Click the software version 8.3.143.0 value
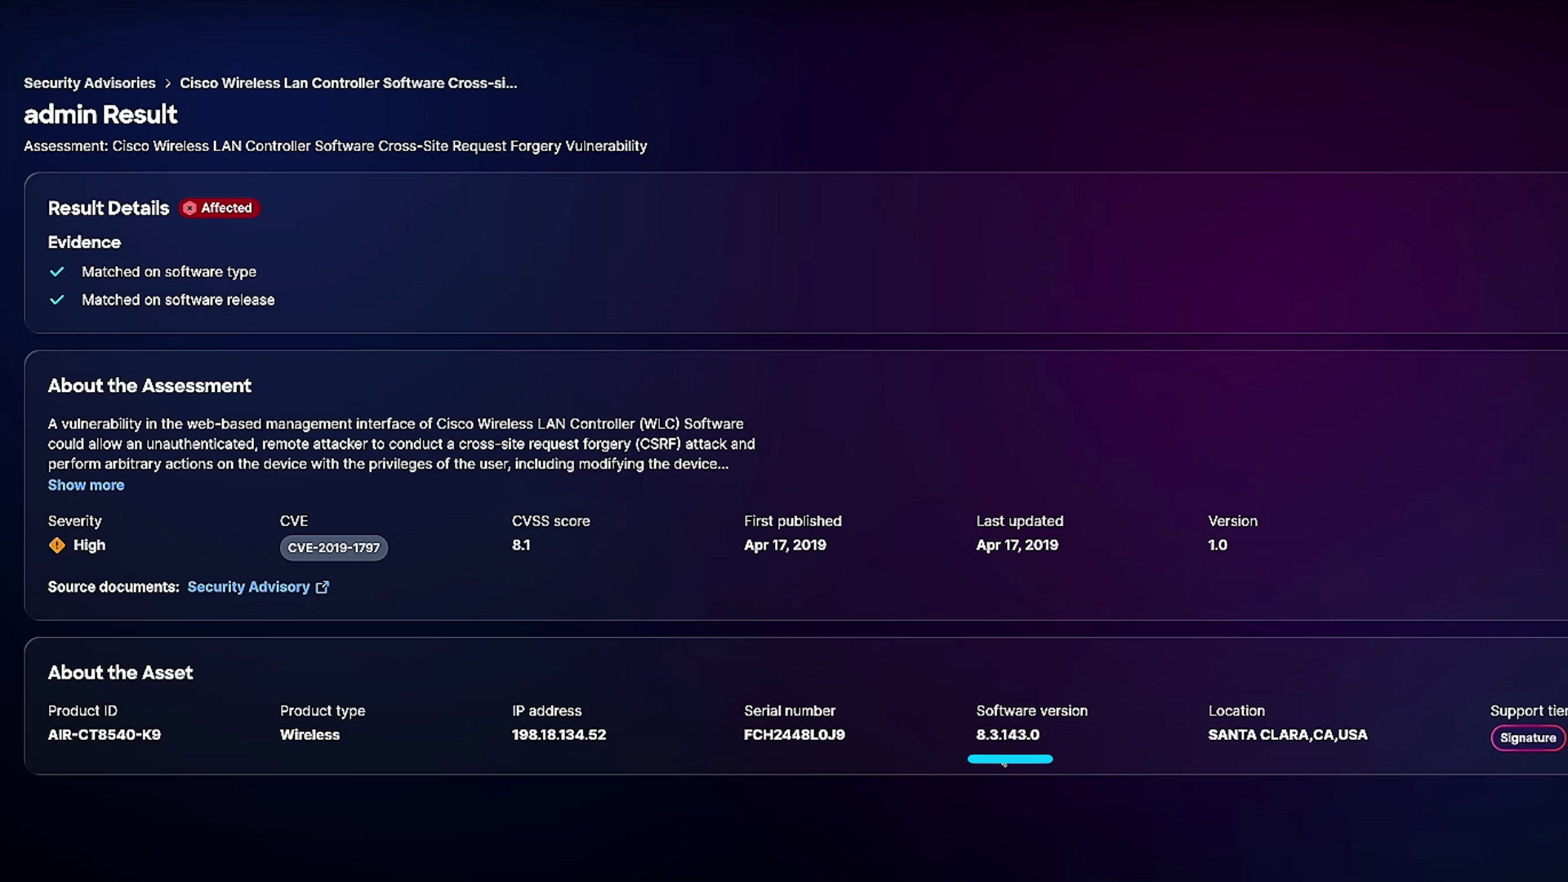This screenshot has width=1568, height=882. point(1008,735)
